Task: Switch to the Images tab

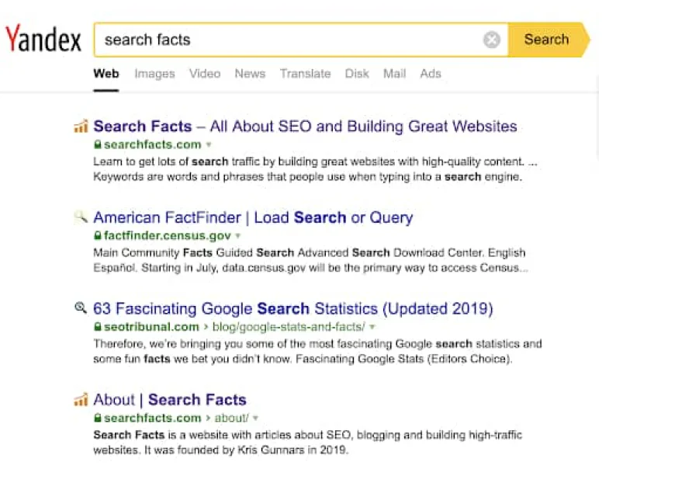Action: 154,74
